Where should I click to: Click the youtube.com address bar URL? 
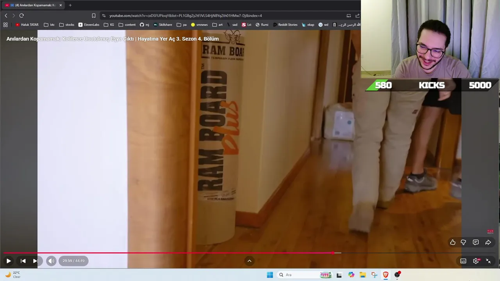click(186, 16)
